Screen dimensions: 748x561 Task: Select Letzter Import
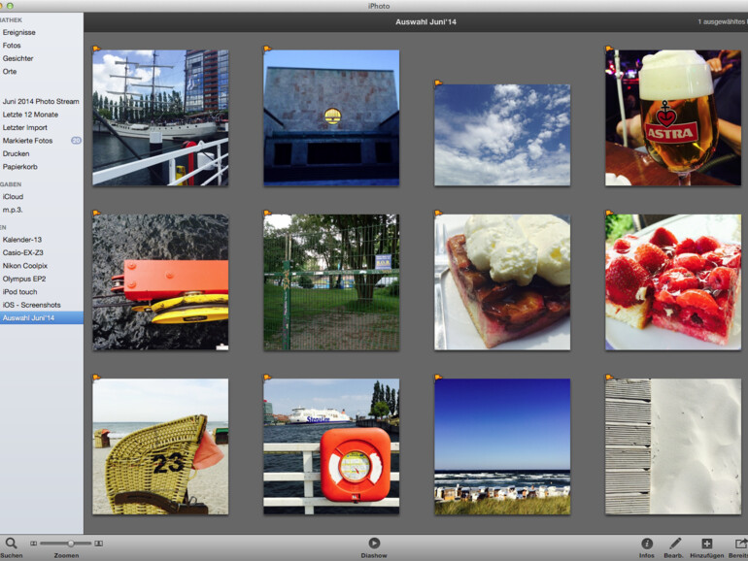(x=25, y=128)
